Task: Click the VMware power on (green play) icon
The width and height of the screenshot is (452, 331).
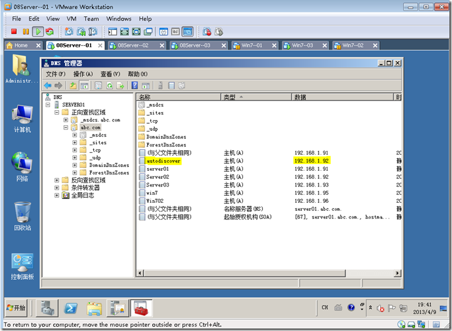Action: [x=38, y=31]
